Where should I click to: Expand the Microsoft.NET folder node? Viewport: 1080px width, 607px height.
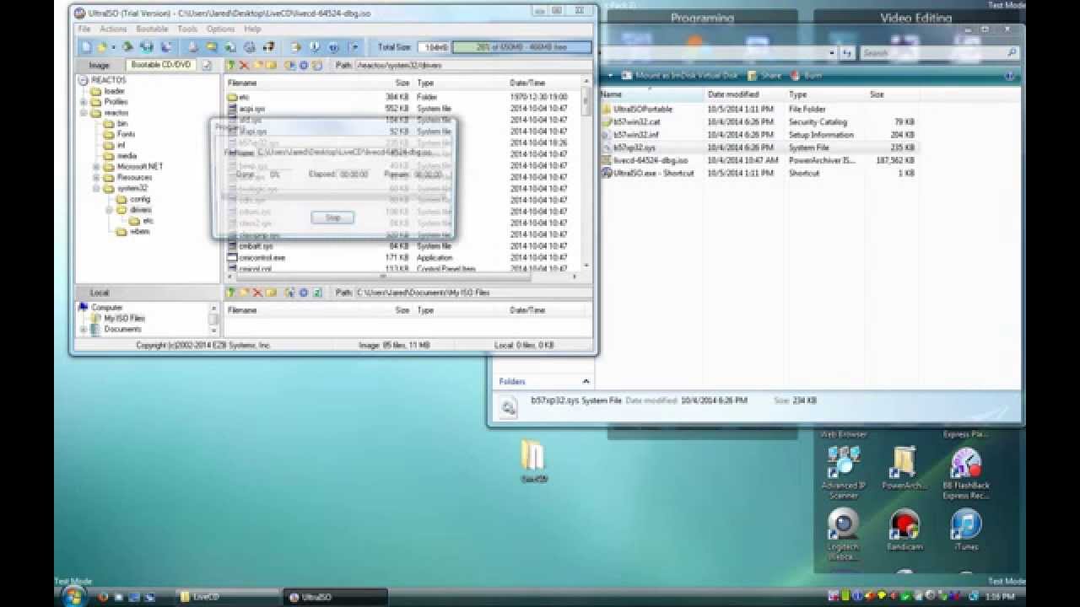96,167
